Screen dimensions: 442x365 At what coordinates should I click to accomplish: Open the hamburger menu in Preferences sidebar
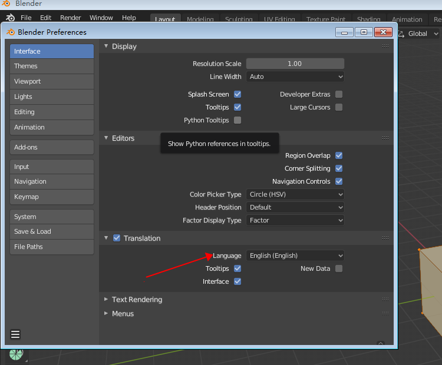click(15, 334)
